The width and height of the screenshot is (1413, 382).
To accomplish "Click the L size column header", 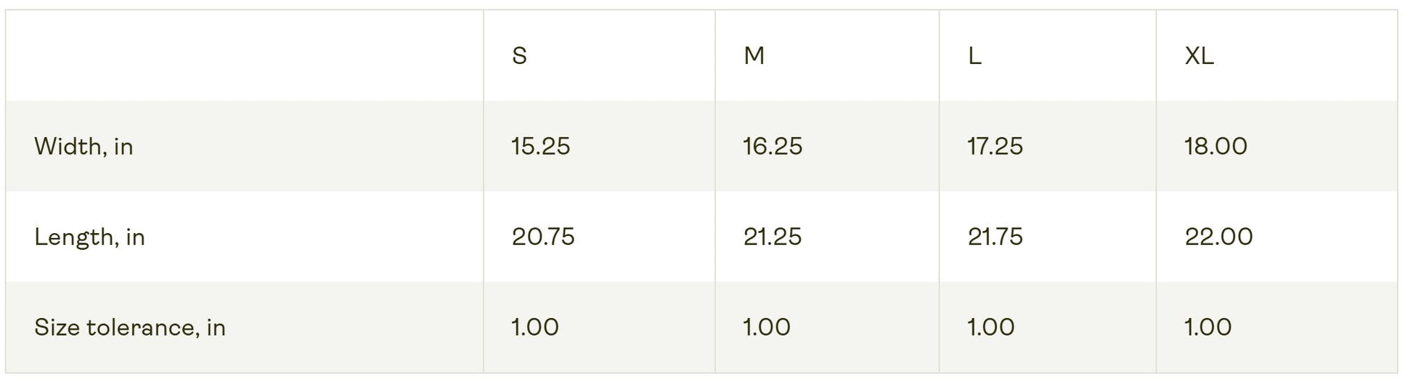I will tap(974, 56).
